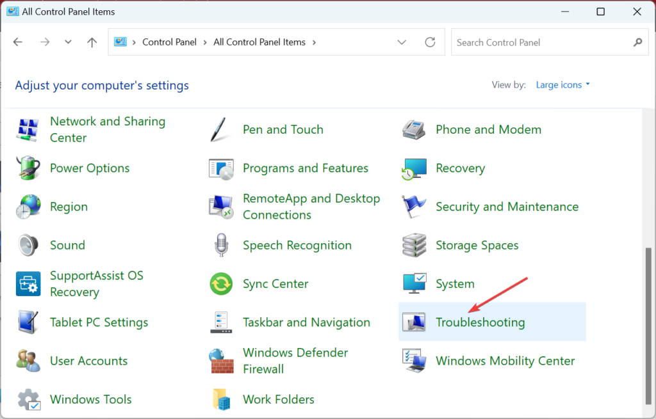Open the SupportAssist OS Recovery icon
The width and height of the screenshot is (656, 419).
[x=28, y=283]
